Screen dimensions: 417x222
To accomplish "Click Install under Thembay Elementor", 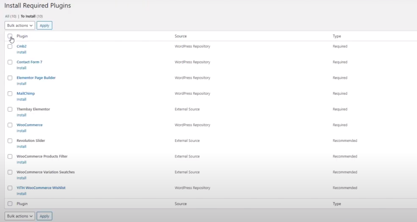I will (21, 115).
